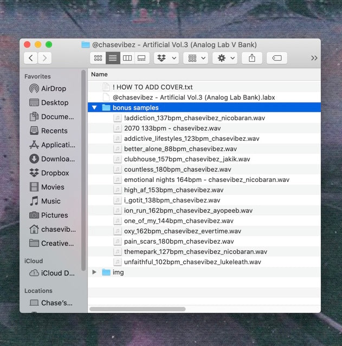Click the Edit Tags toolbar button
The height and width of the screenshot is (346, 342).
click(277, 58)
